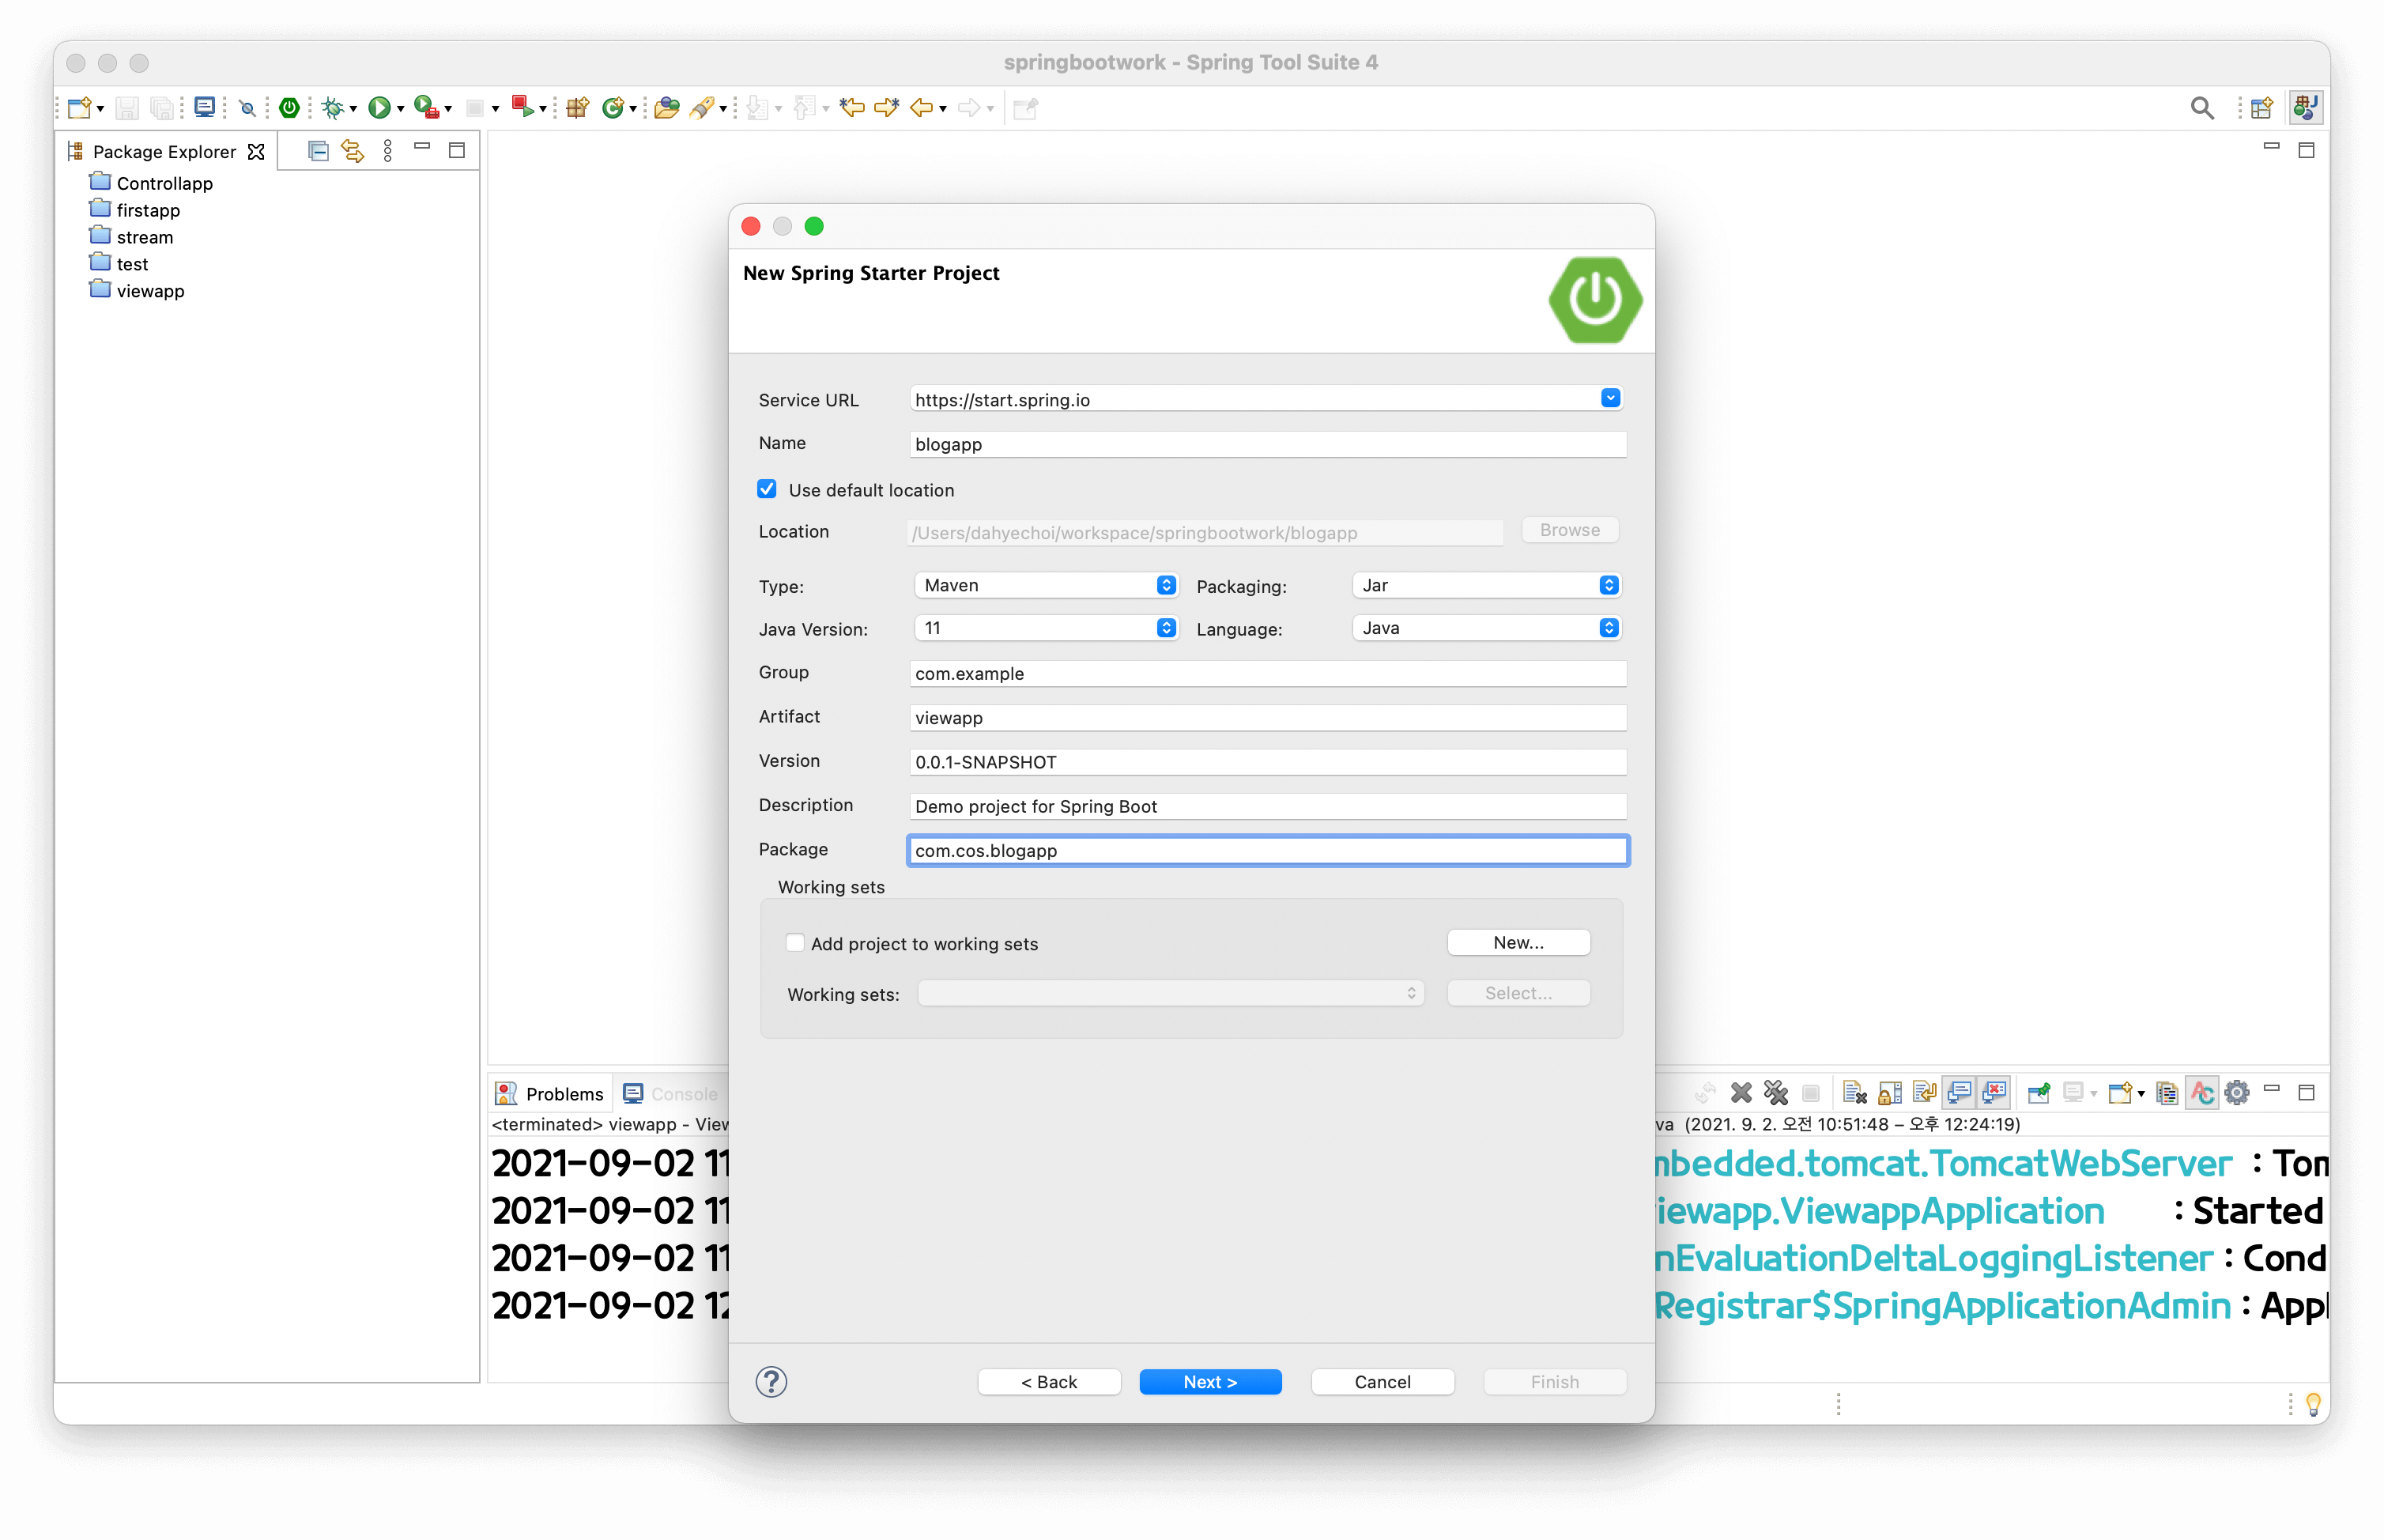Click the Cancel button
This screenshot has width=2384, height=1540.
[x=1382, y=1382]
